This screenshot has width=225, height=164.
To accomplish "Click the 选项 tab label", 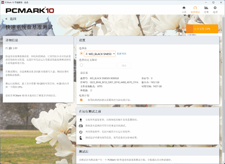I will click(x=215, y=12).
